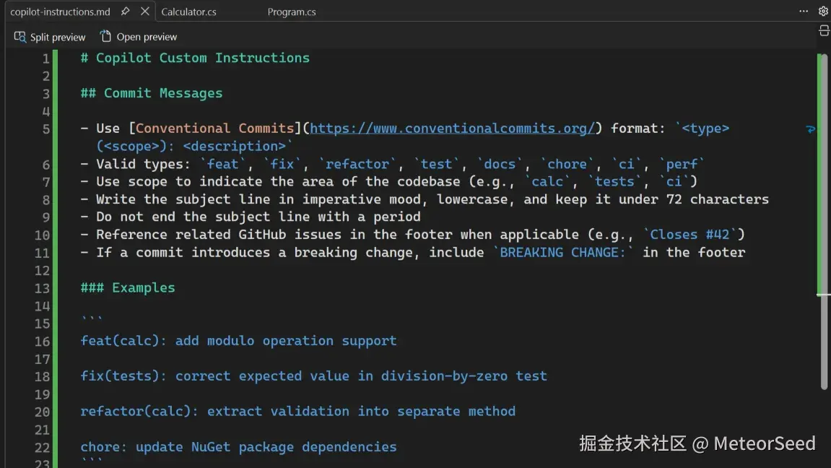This screenshot has height=468, width=831.
Task: Switch to the Calculator.cs tab
Action: pos(188,12)
